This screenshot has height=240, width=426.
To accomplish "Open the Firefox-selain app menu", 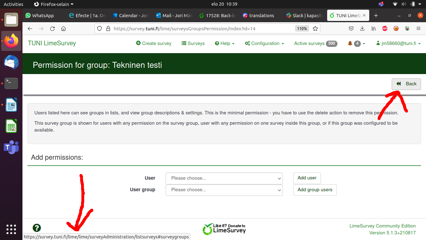I will pos(54,4).
